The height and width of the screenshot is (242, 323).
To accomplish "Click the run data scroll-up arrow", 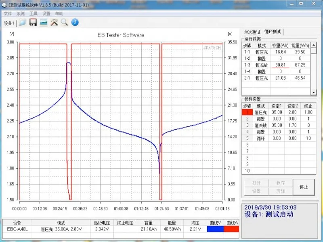I will click(314, 45).
